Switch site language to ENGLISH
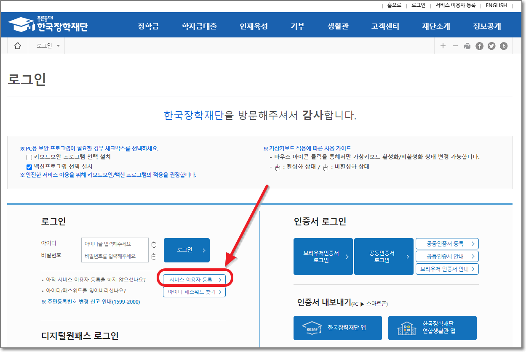The height and width of the screenshot is (352, 526). tap(496, 5)
